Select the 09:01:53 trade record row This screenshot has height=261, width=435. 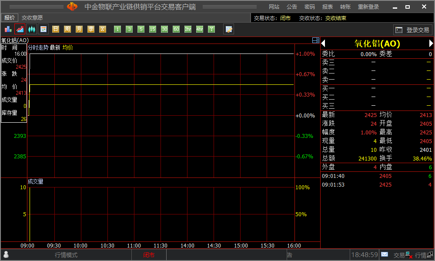[377, 185]
